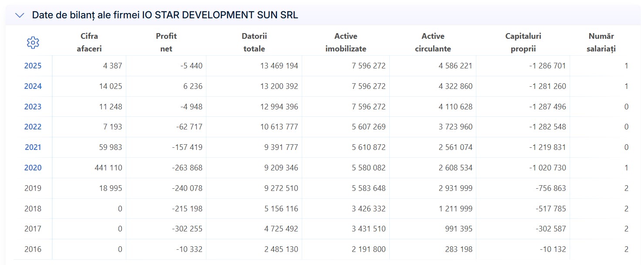Select the 2016 row year label
The width and height of the screenshot is (641, 265).
tap(33, 249)
